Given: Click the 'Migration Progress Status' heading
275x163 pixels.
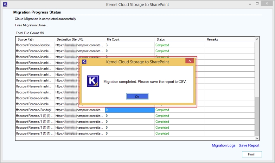Looking at the screenshot, I should coord(37,12).
